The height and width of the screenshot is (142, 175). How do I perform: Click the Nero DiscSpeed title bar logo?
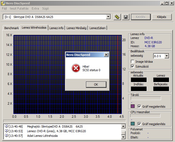pos(3,3)
